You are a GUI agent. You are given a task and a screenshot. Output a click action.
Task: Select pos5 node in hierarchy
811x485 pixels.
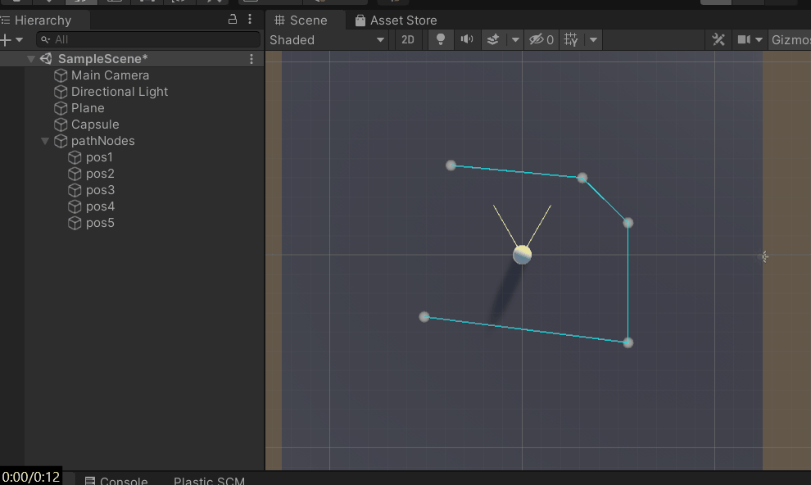[100, 223]
